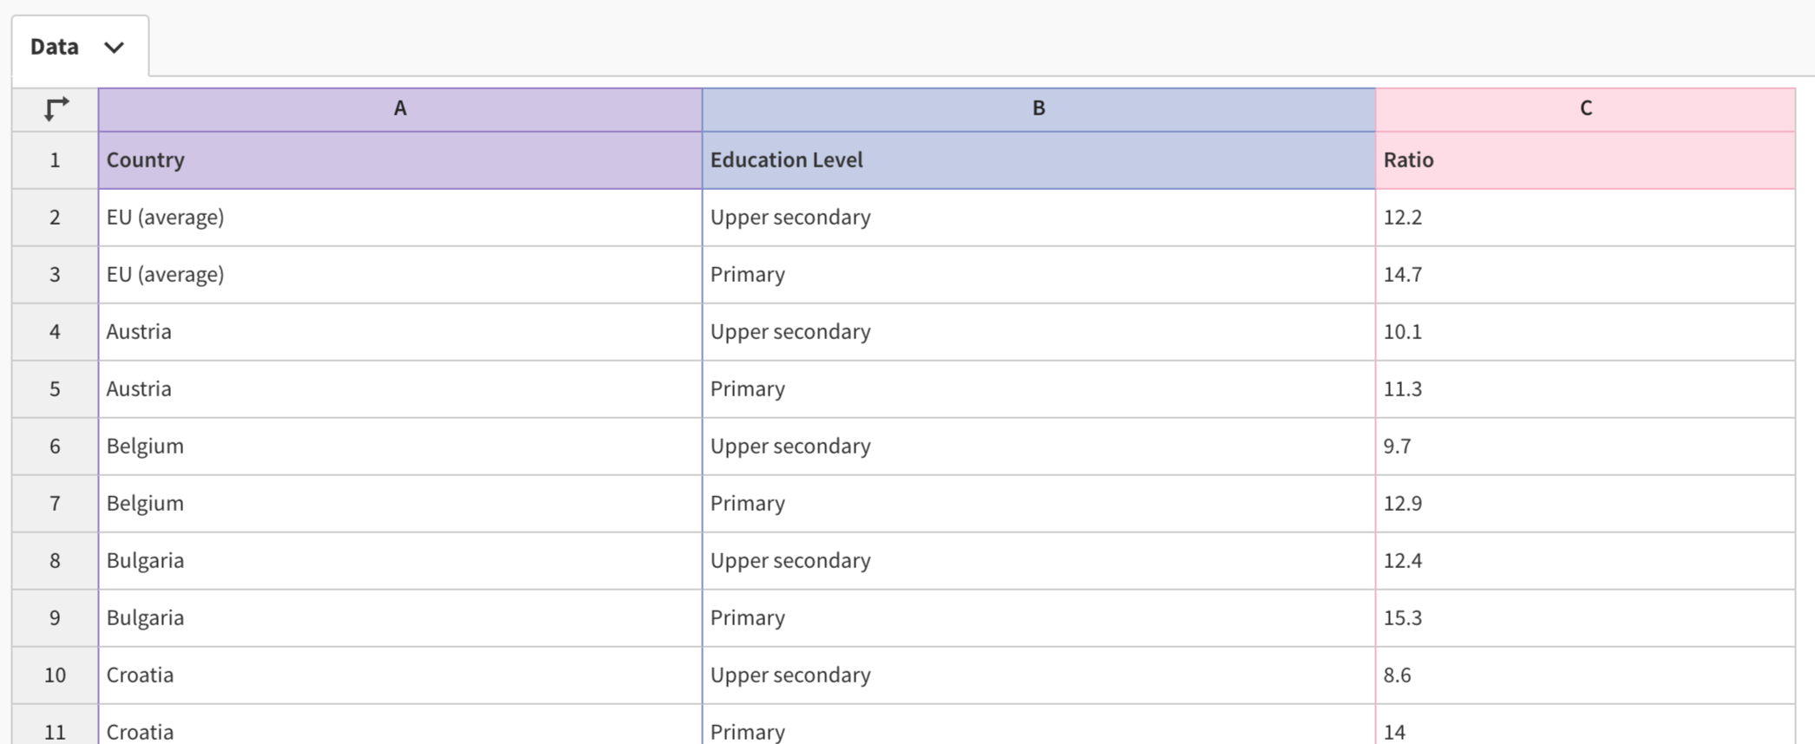
Task: Click the cell containing ratio 15.3
Action: pos(1585,618)
